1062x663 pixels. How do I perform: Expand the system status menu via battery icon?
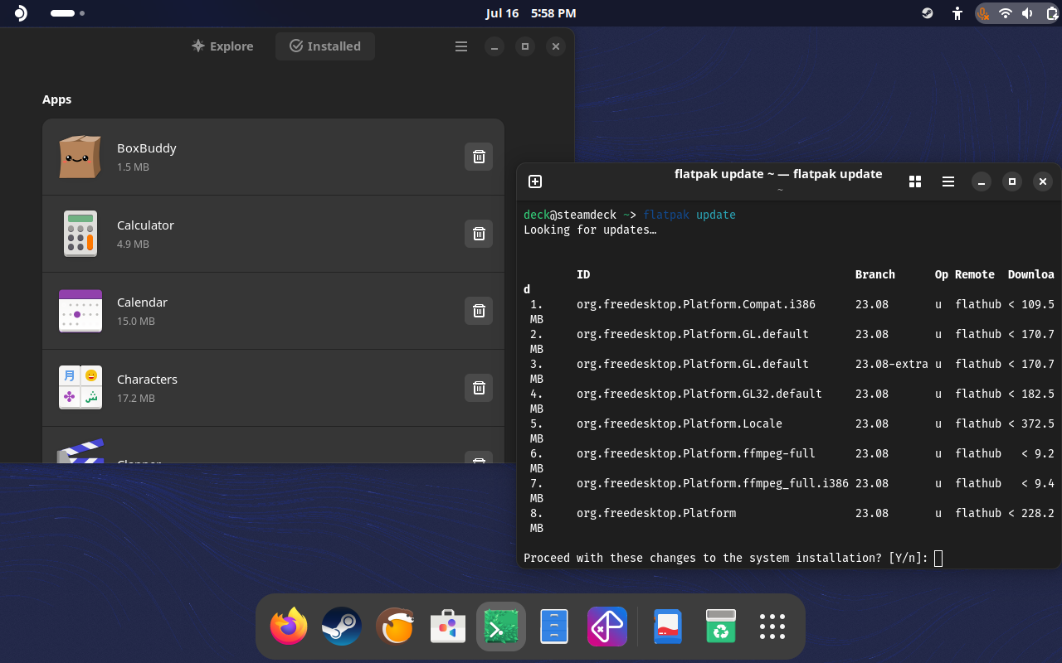coord(1052,13)
